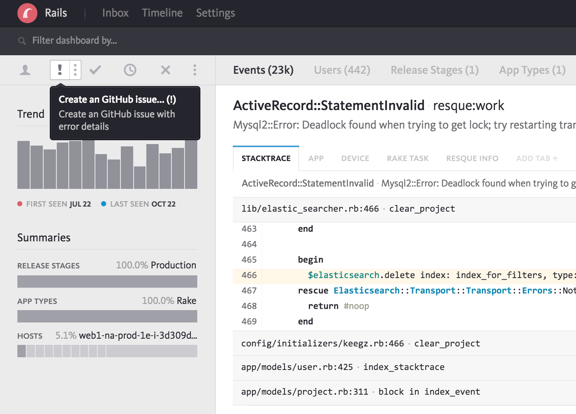The width and height of the screenshot is (576, 414).
Task: Open the Settings page
Action: (x=215, y=13)
